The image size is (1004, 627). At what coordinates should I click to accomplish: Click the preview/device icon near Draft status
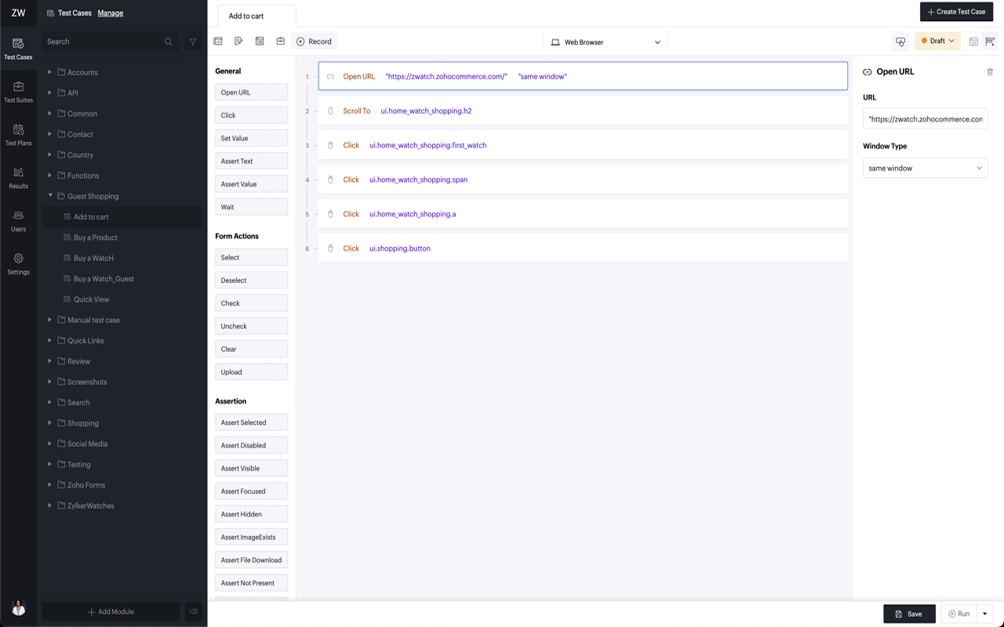coord(900,41)
